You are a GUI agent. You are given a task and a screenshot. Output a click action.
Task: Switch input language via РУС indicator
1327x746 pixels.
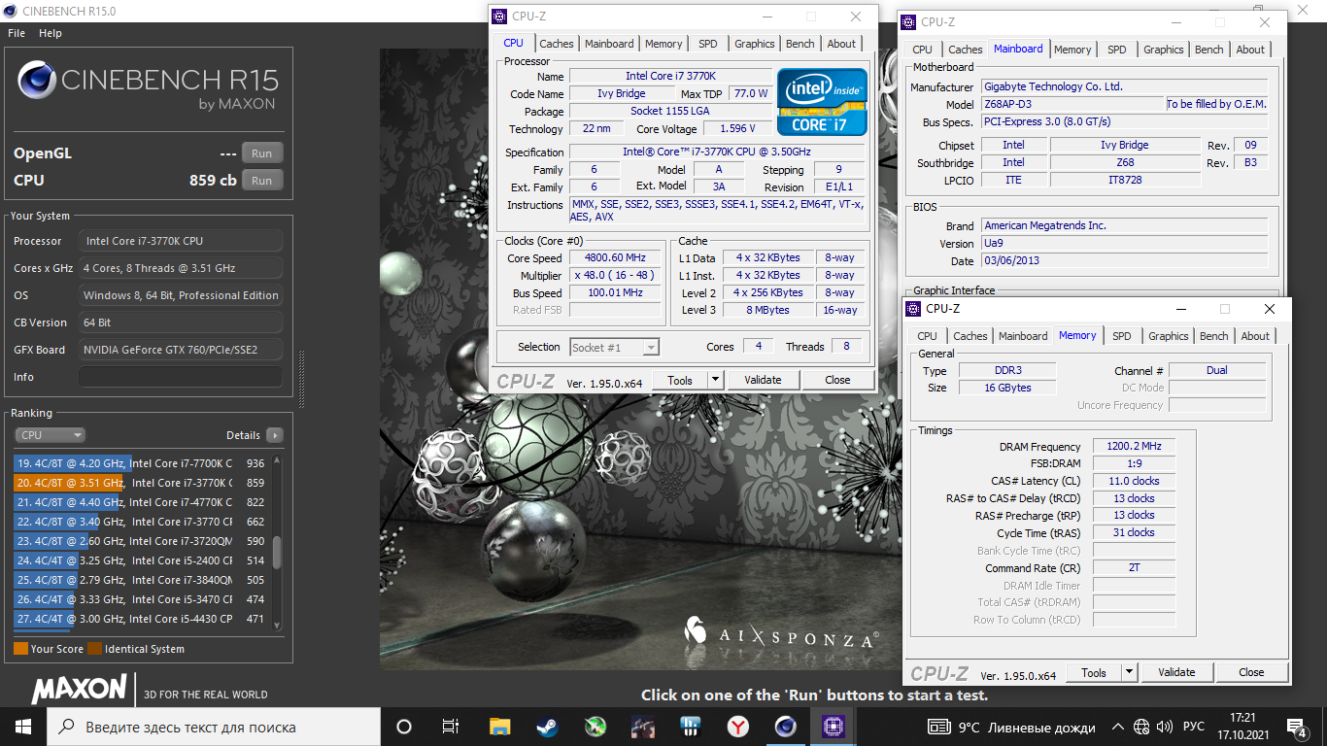pos(1193,727)
